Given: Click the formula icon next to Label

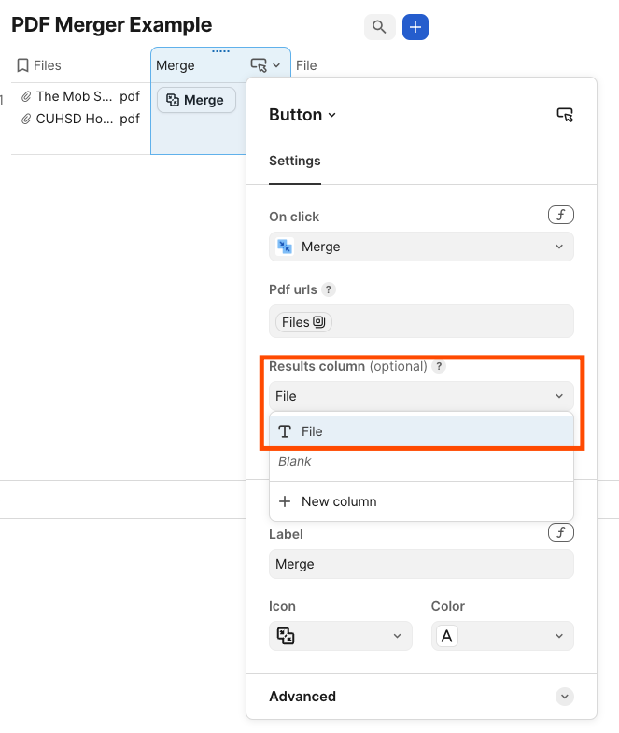Looking at the screenshot, I should [x=560, y=533].
